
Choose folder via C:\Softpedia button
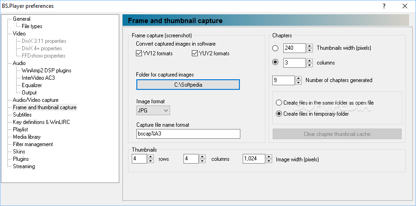click(x=188, y=85)
